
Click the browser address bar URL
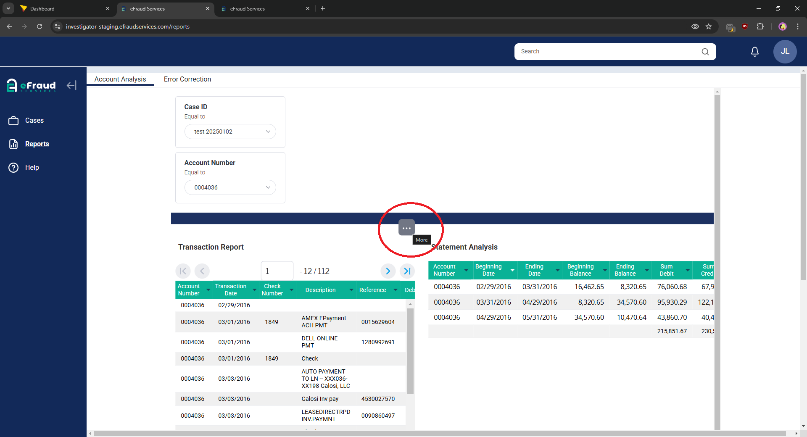pos(128,26)
